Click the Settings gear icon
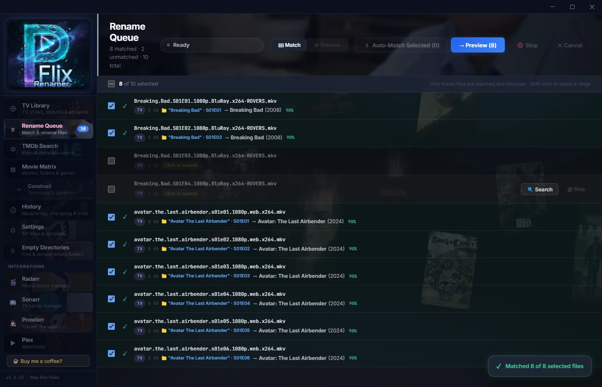Image resolution: width=602 pixels, height=387 pixels. pos(13,230)
